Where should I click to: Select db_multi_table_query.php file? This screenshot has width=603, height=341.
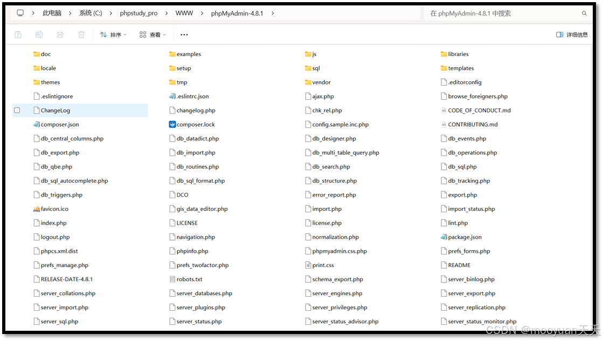342,152
